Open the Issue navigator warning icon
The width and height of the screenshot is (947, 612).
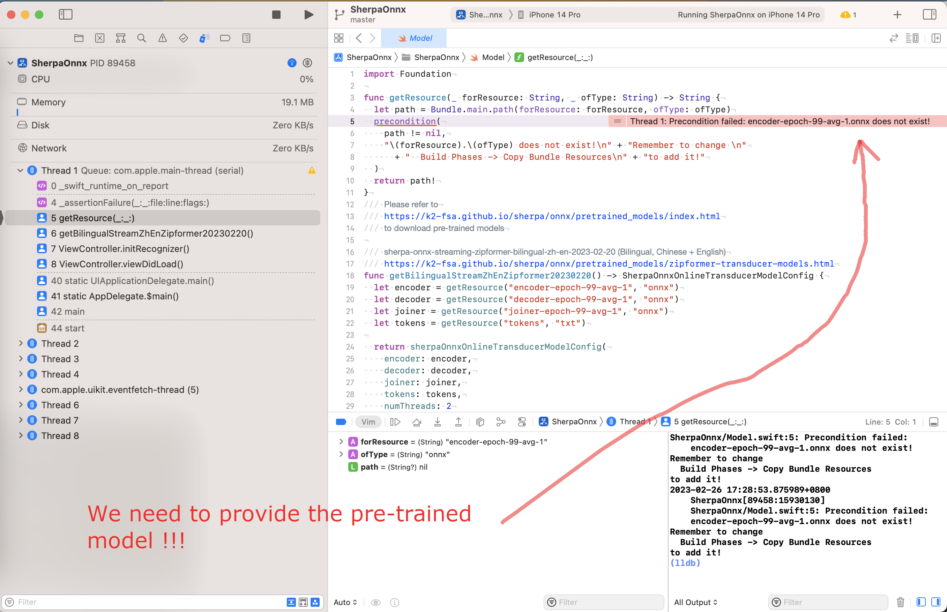[163, 38]
